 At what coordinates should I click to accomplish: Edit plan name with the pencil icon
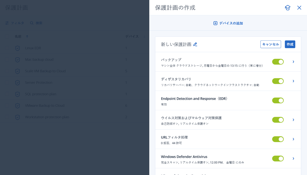195,44
